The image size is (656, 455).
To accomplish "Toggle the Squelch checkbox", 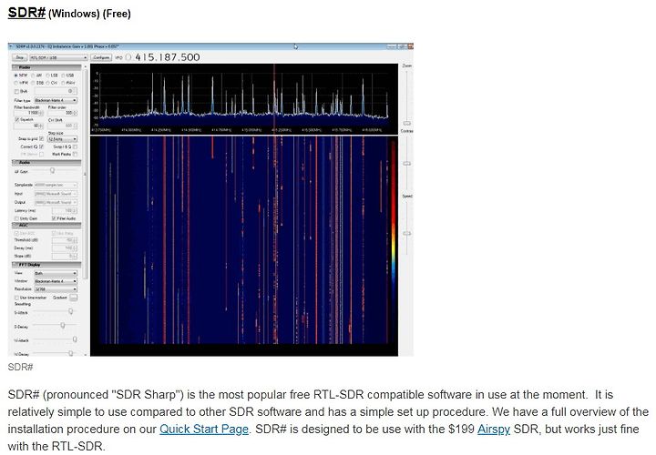I will [x=16, y=119].
